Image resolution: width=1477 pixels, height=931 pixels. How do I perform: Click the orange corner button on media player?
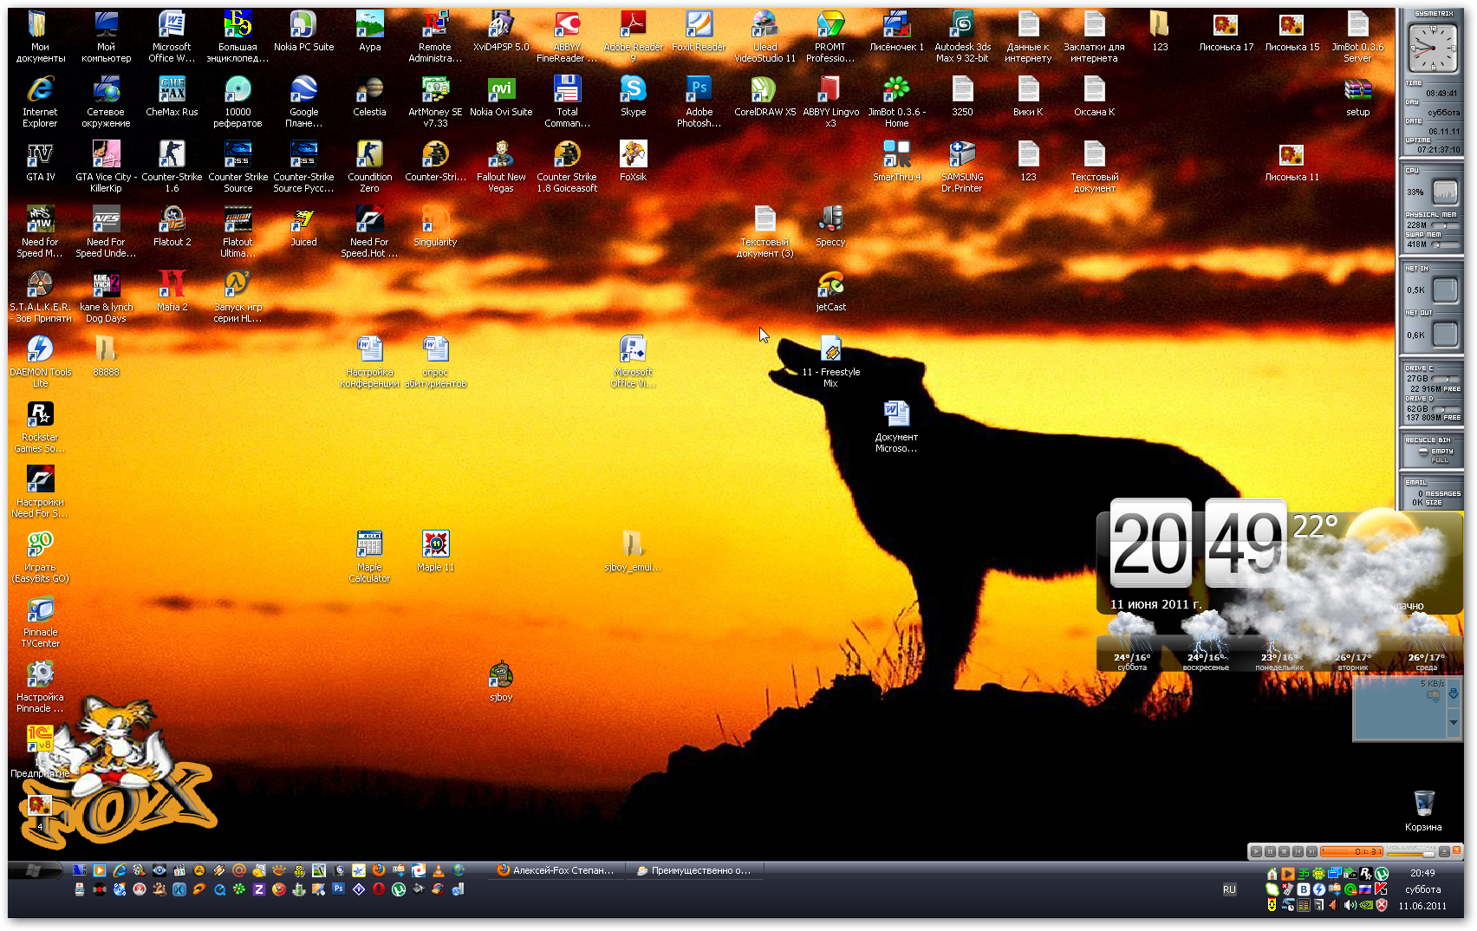click(x=1457, y=851)
